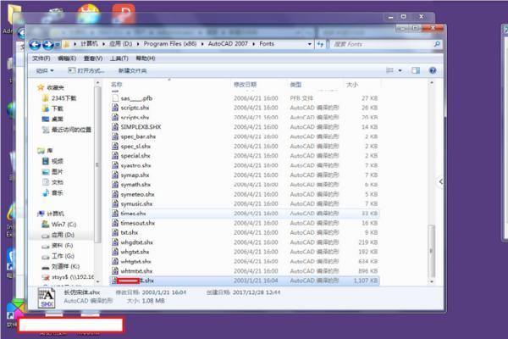The height and width of the screenshot is (339, 508).
Task: Select timesout.shx file icon
Action: coord(115,223)
